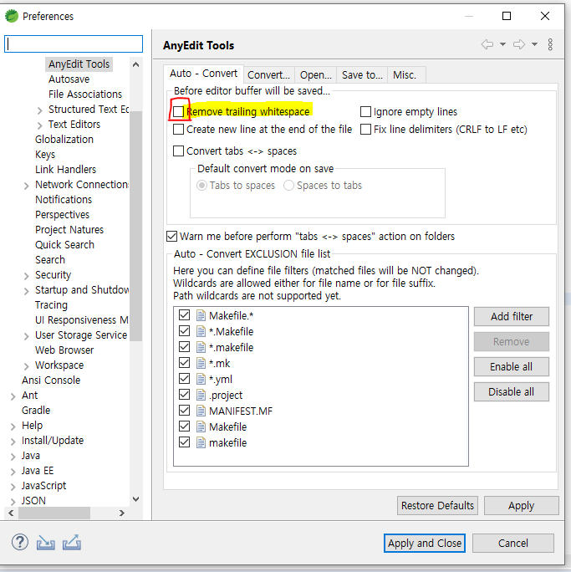Click the Enable all button
571x572 pixels.
(x=511, y=366)
